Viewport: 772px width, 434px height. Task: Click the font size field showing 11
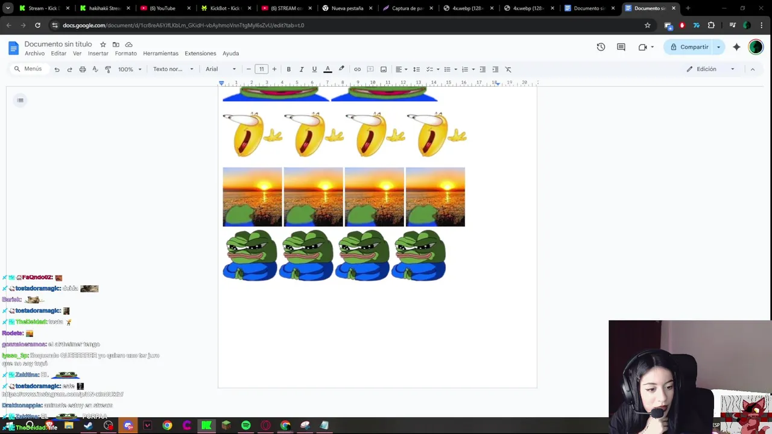[261, 69]
